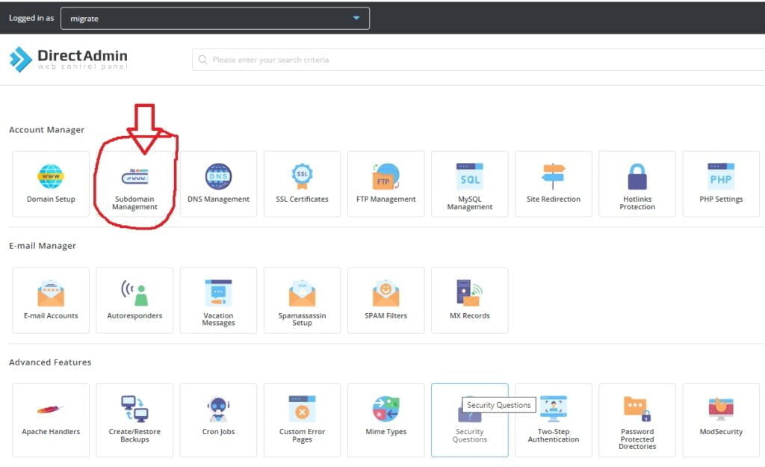Open Domain Setup globe icon

[51, 176]
